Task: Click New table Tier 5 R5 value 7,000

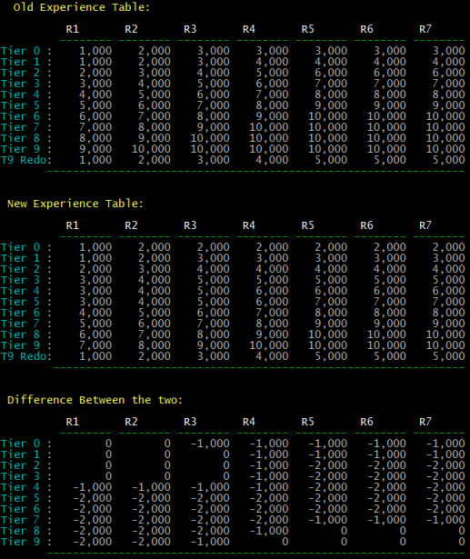Action: 331,302
